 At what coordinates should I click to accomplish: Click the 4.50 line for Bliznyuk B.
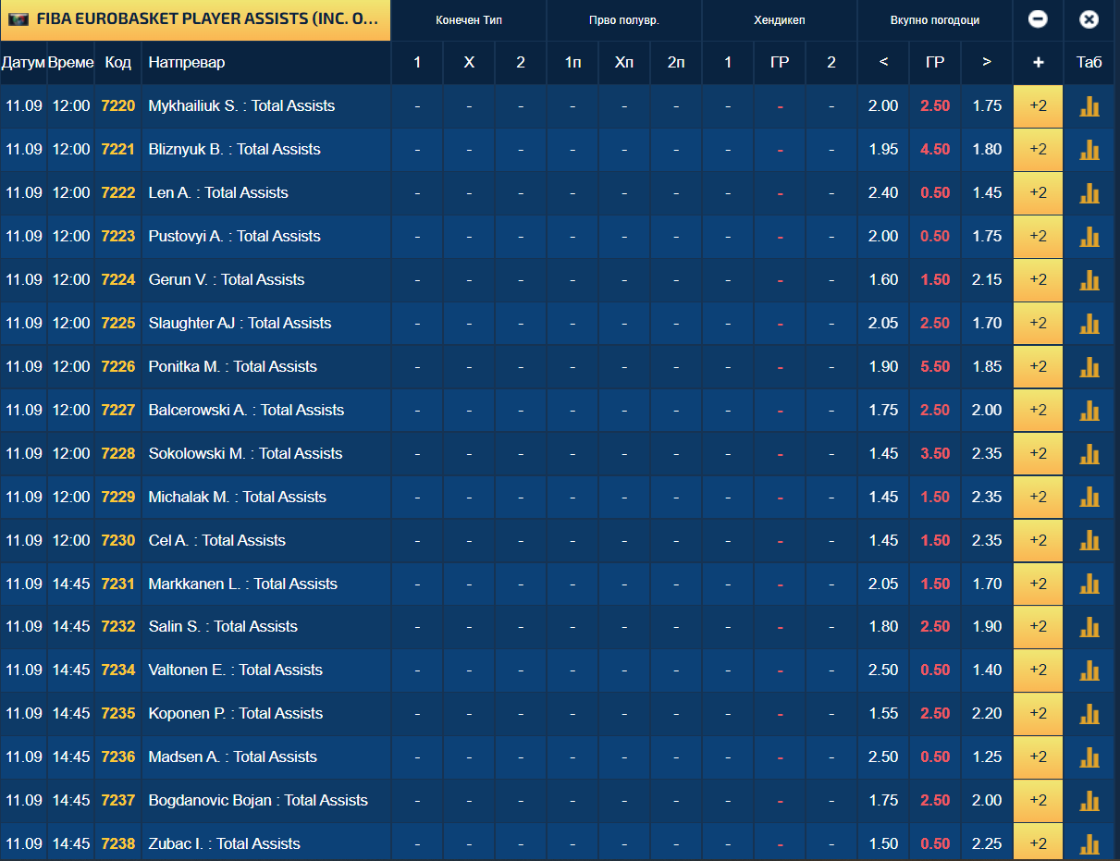tap(935, 150)
